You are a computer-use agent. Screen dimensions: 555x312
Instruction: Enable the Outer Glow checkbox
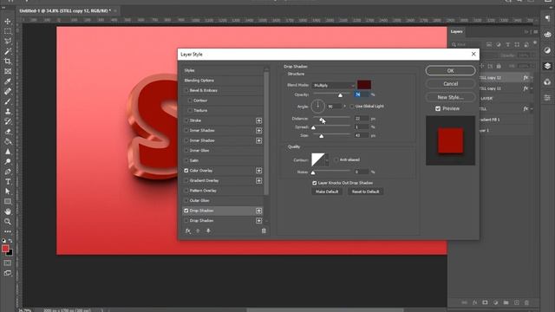186,200
